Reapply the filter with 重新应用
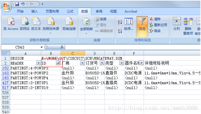201x114 pixels. pos(158,25)
